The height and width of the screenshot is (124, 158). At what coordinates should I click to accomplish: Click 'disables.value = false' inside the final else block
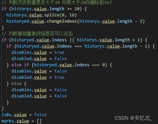[x=39, y=90]
